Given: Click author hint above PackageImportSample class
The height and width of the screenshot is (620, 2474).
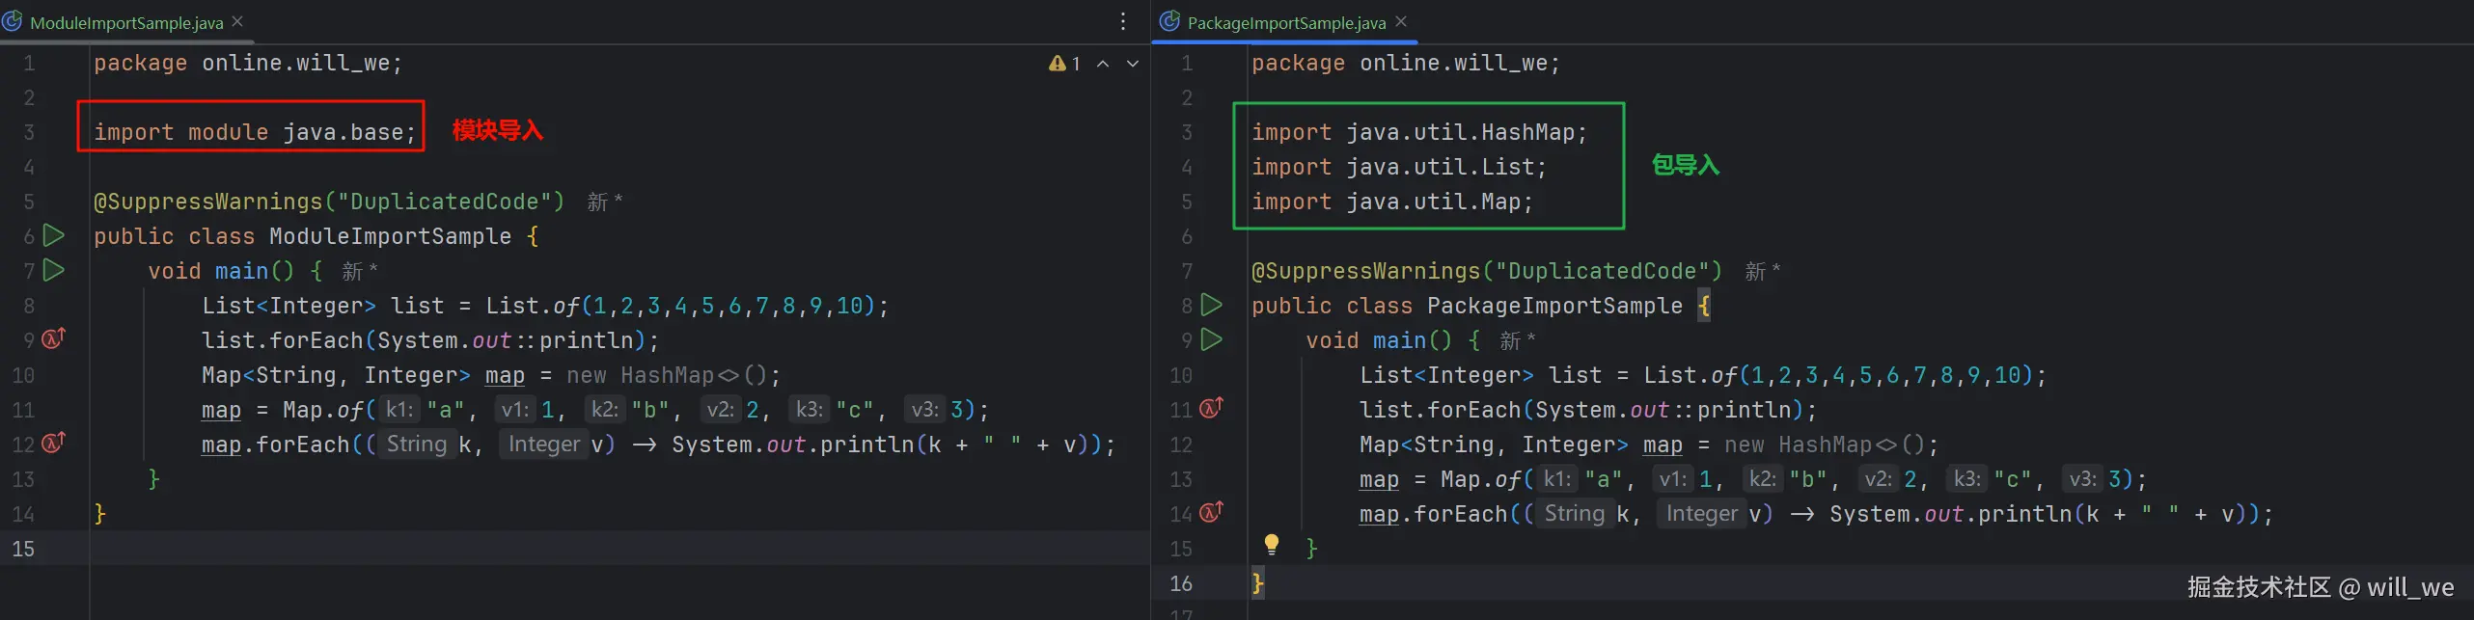Looking at the screenshot, I should pyautogui.click(x=1762, y=271).
